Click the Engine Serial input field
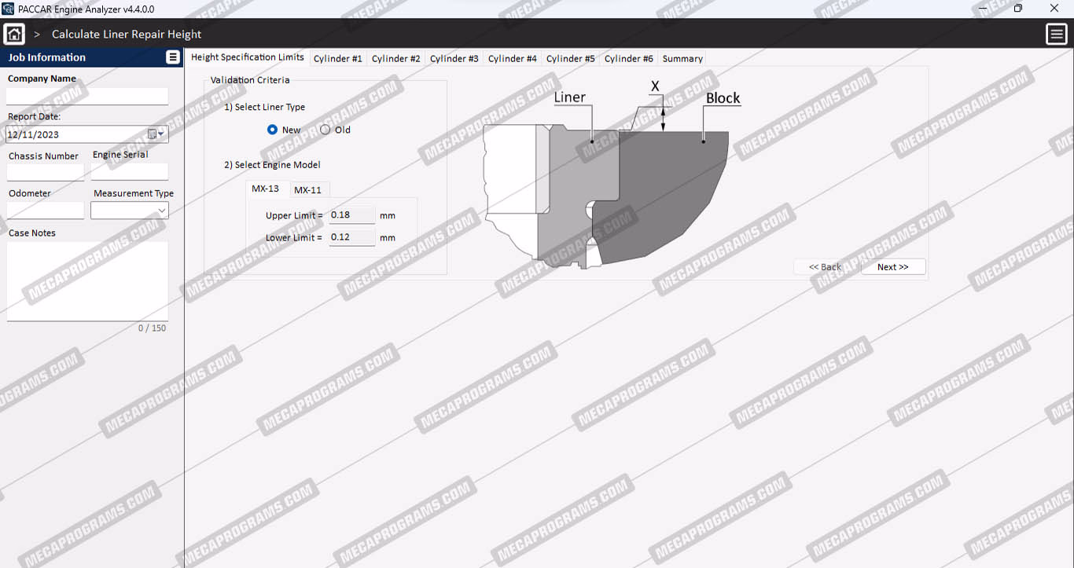 [130, 172]
